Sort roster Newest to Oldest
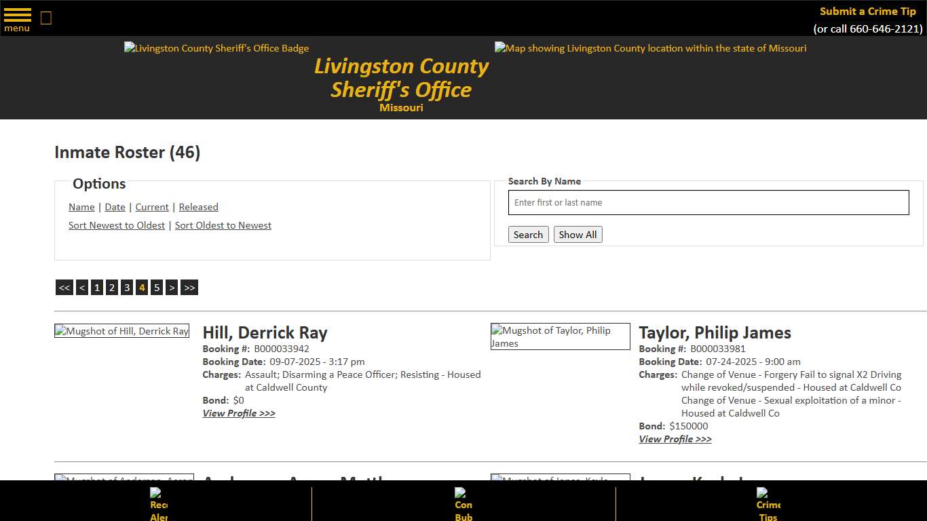The image size is (927, 521). tap(116, 225)
